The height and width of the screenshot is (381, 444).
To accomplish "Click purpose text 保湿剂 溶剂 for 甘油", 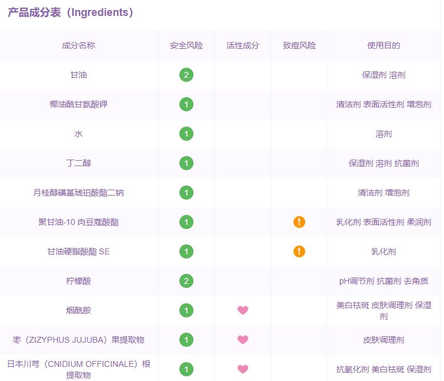I will pyautogui.click(x=383, y=75).
